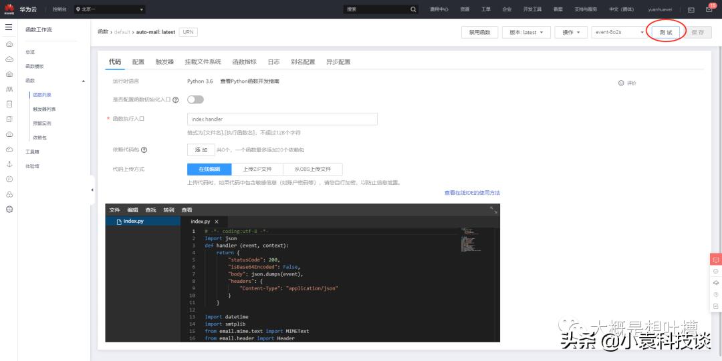Switch to the 配置 tab
Image resolution: width=722 pixels, height=361 pixels.
point(138,61)
